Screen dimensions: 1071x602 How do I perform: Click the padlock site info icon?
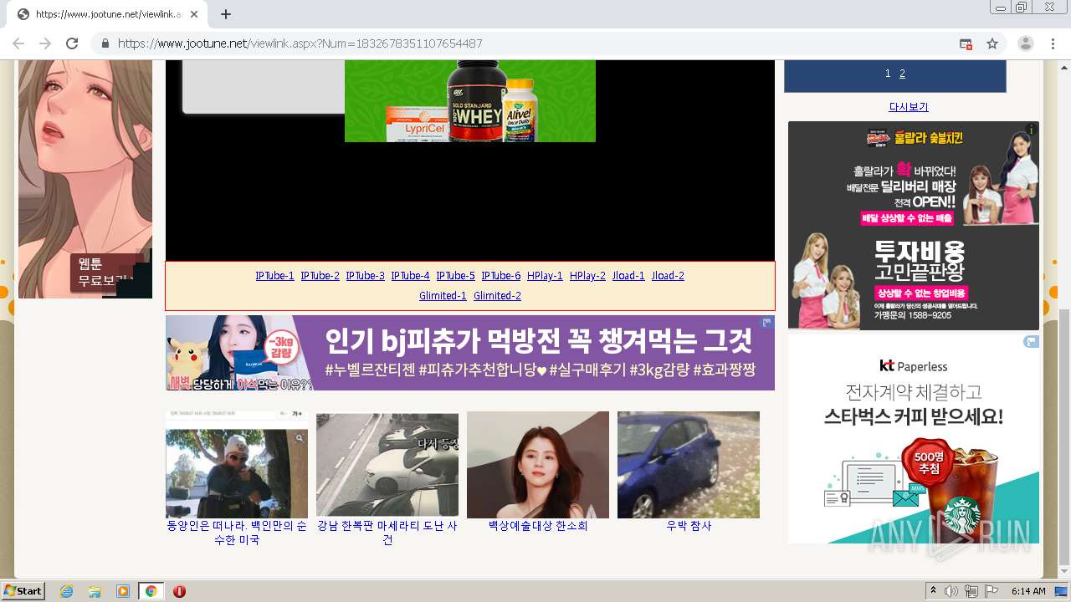point(105,43)
